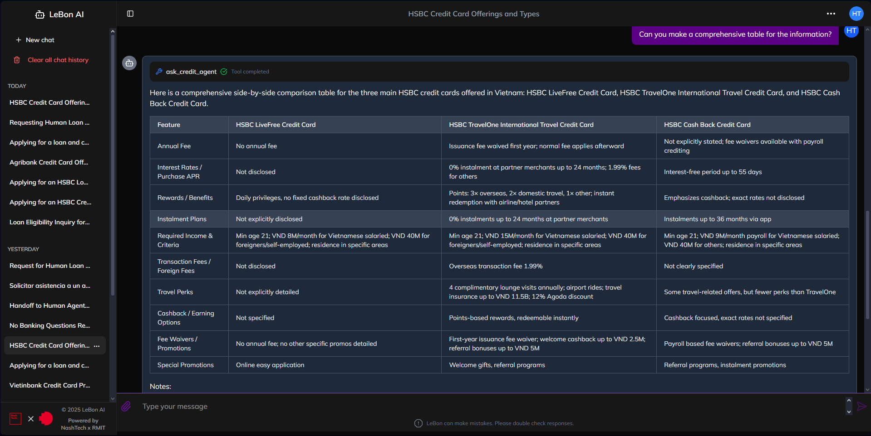Click the page title HSBC Credit Card Offerings and Types

click(473, 14)
